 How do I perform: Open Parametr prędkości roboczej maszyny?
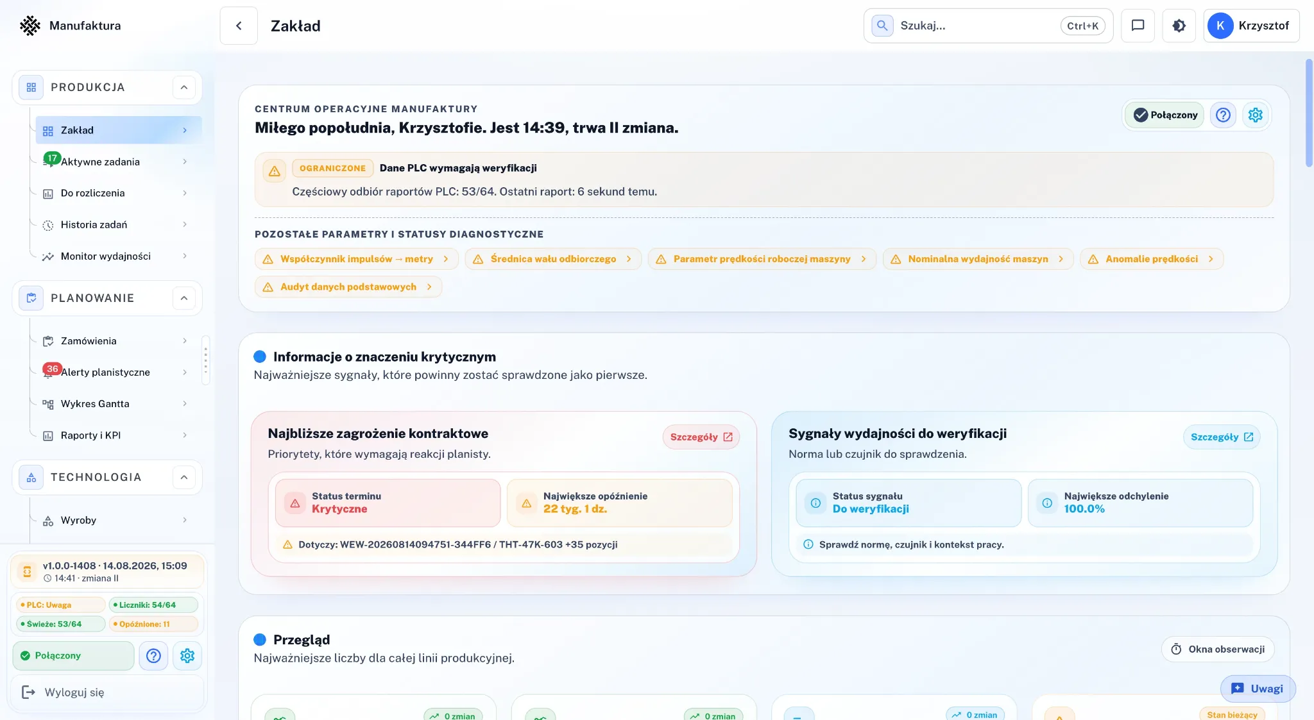pos(762,259)
